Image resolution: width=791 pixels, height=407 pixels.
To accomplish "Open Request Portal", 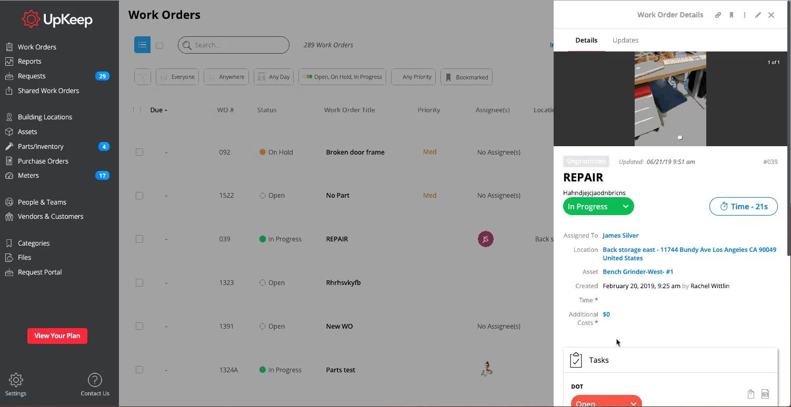I will (x=40, y=272).
